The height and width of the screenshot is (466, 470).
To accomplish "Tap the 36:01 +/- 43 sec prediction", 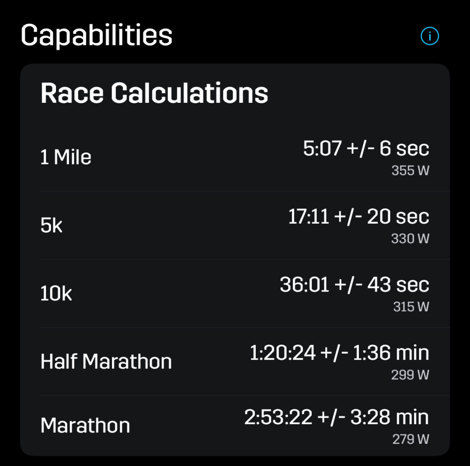I will [354, 284].
